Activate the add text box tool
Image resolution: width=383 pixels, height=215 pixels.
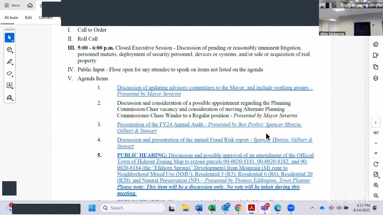click(x=10, y=85)
